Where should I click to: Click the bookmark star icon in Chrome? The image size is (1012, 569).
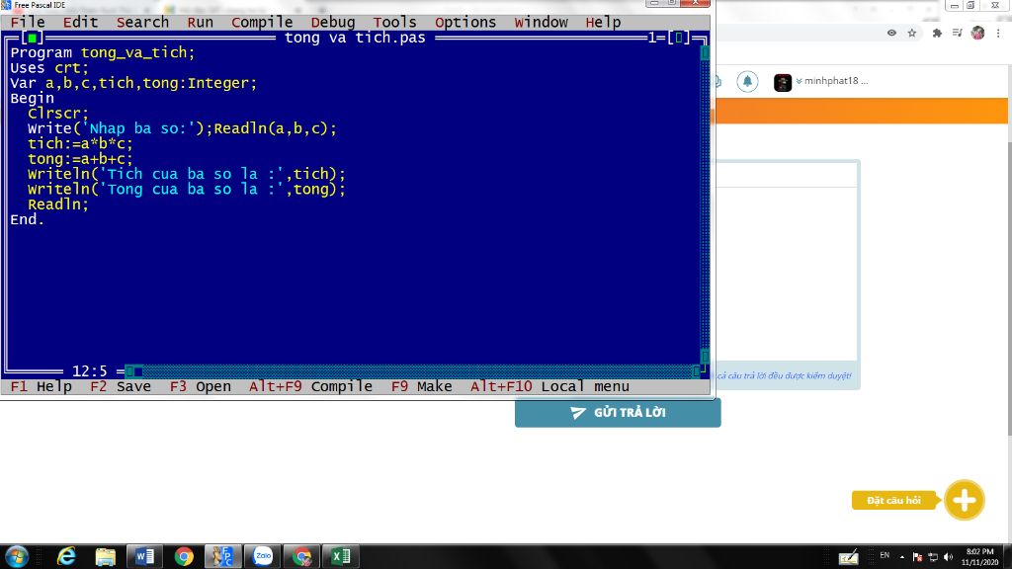point(912,33)
